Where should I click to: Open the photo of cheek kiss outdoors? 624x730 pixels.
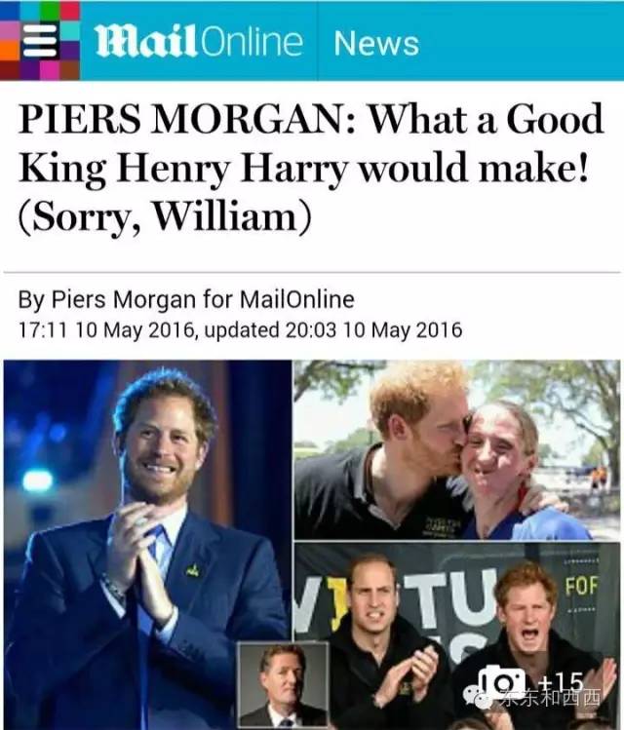click(x=457, y=449)
